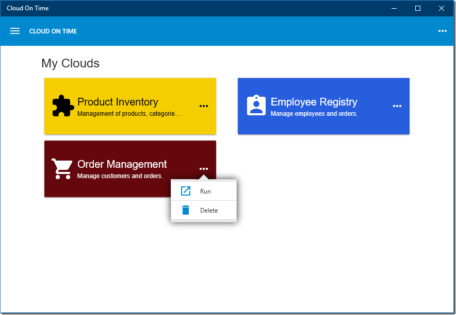
Task: Show more options for Product Inventory
Action: (204, 106)
